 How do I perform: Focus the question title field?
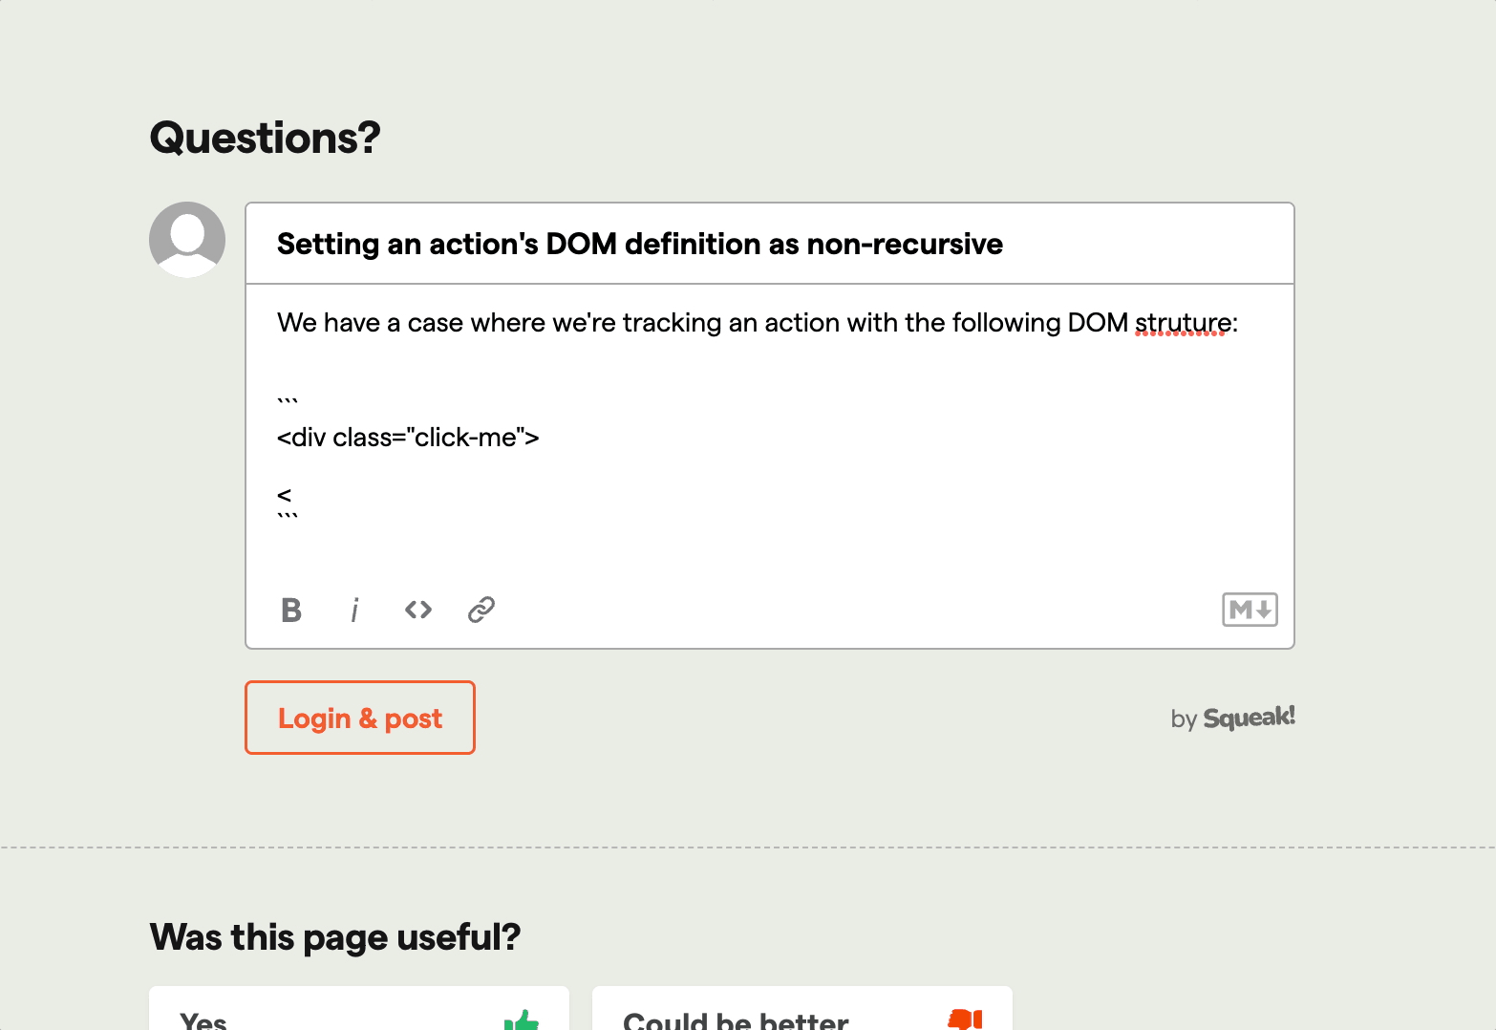pos(770,244)
